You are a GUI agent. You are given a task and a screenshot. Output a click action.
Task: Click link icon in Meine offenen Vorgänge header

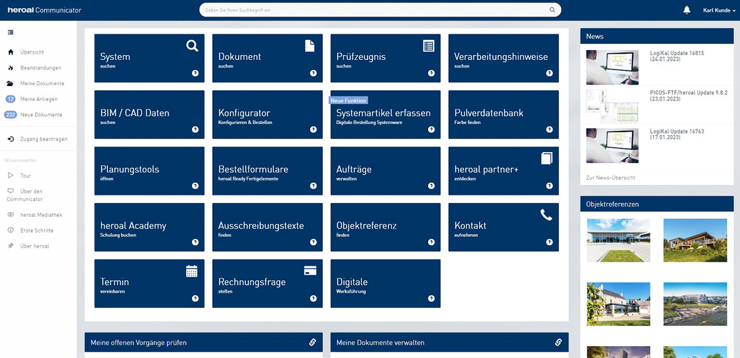point(313,342)
